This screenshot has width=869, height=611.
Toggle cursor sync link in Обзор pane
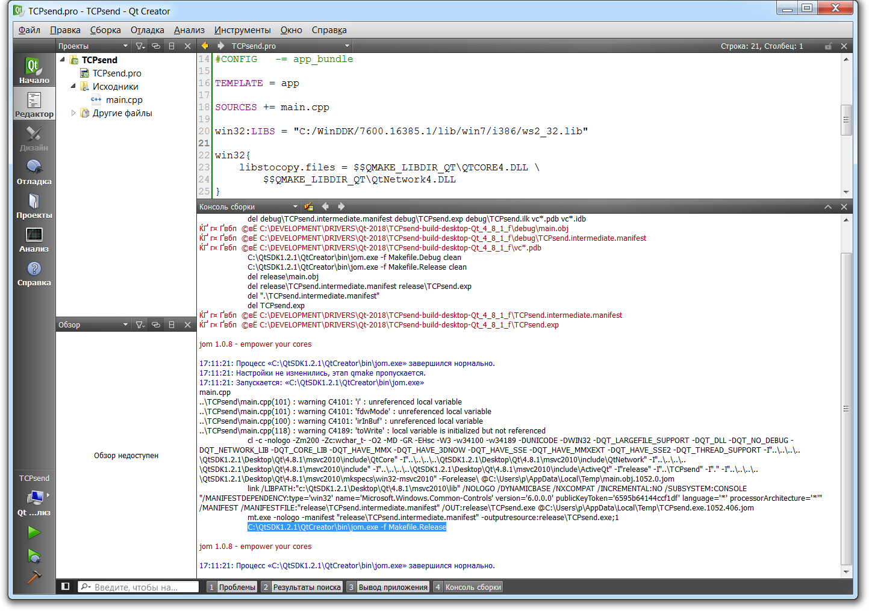pyautogui.click(x=156, y=324)
